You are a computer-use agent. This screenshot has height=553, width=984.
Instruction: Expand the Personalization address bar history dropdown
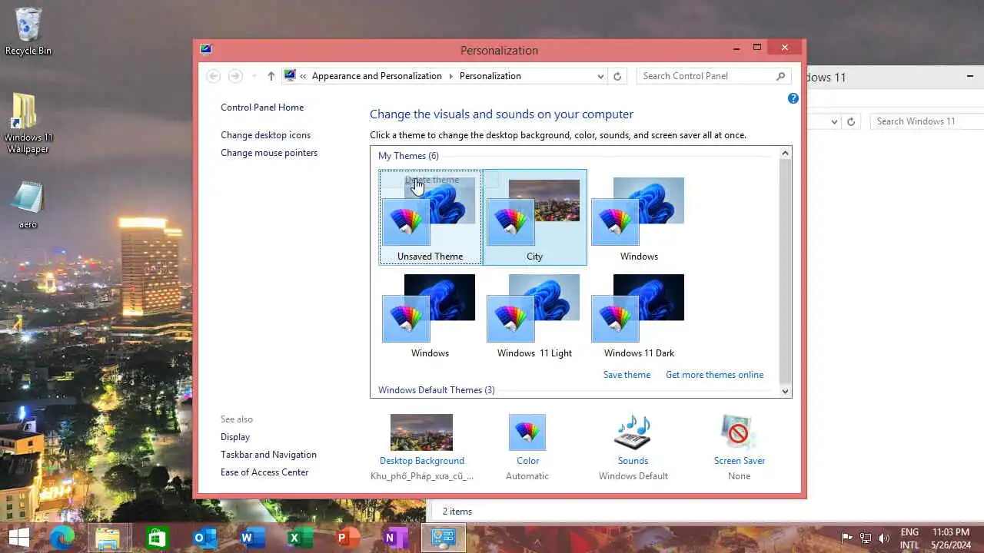(600, 76)
